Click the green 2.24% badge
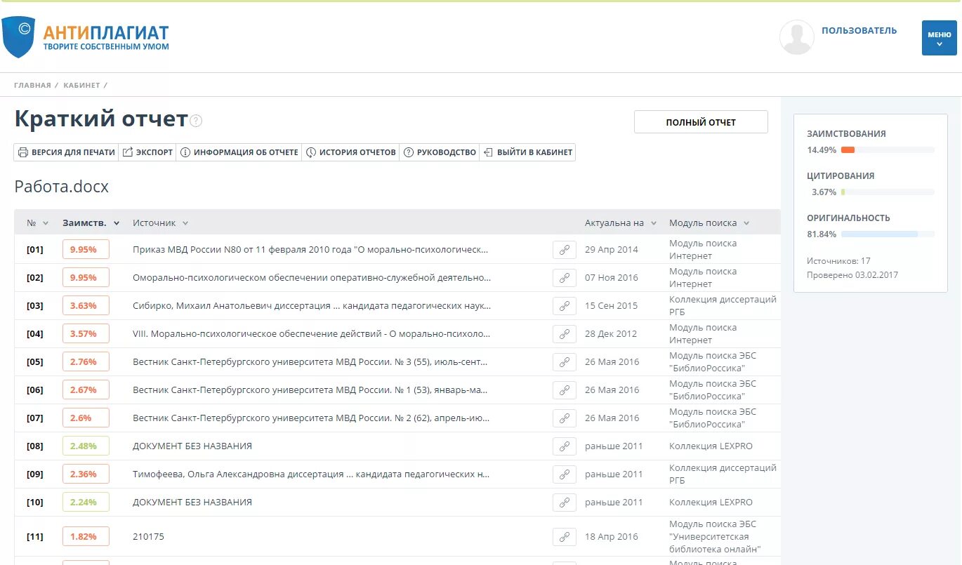Screen dimensions: 962x565 tap(86, 503)
